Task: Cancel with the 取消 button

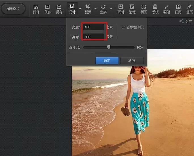Action: (x=132, y=60)
